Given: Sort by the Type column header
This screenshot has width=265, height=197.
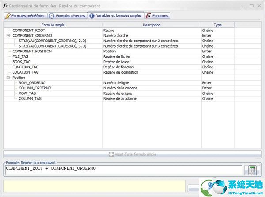Looking at the screenshot, I should pyautogui.click(x=218, y=25).
